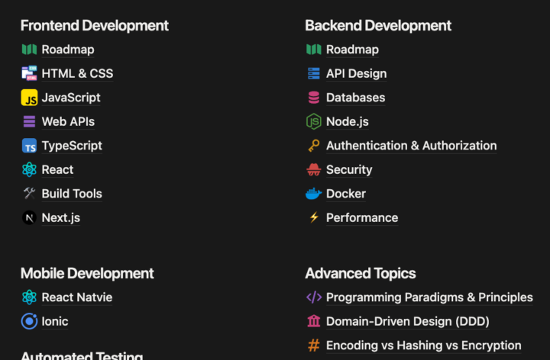Click the green Node.js hexagon icon
550x360 pixels.
point(314,121)
